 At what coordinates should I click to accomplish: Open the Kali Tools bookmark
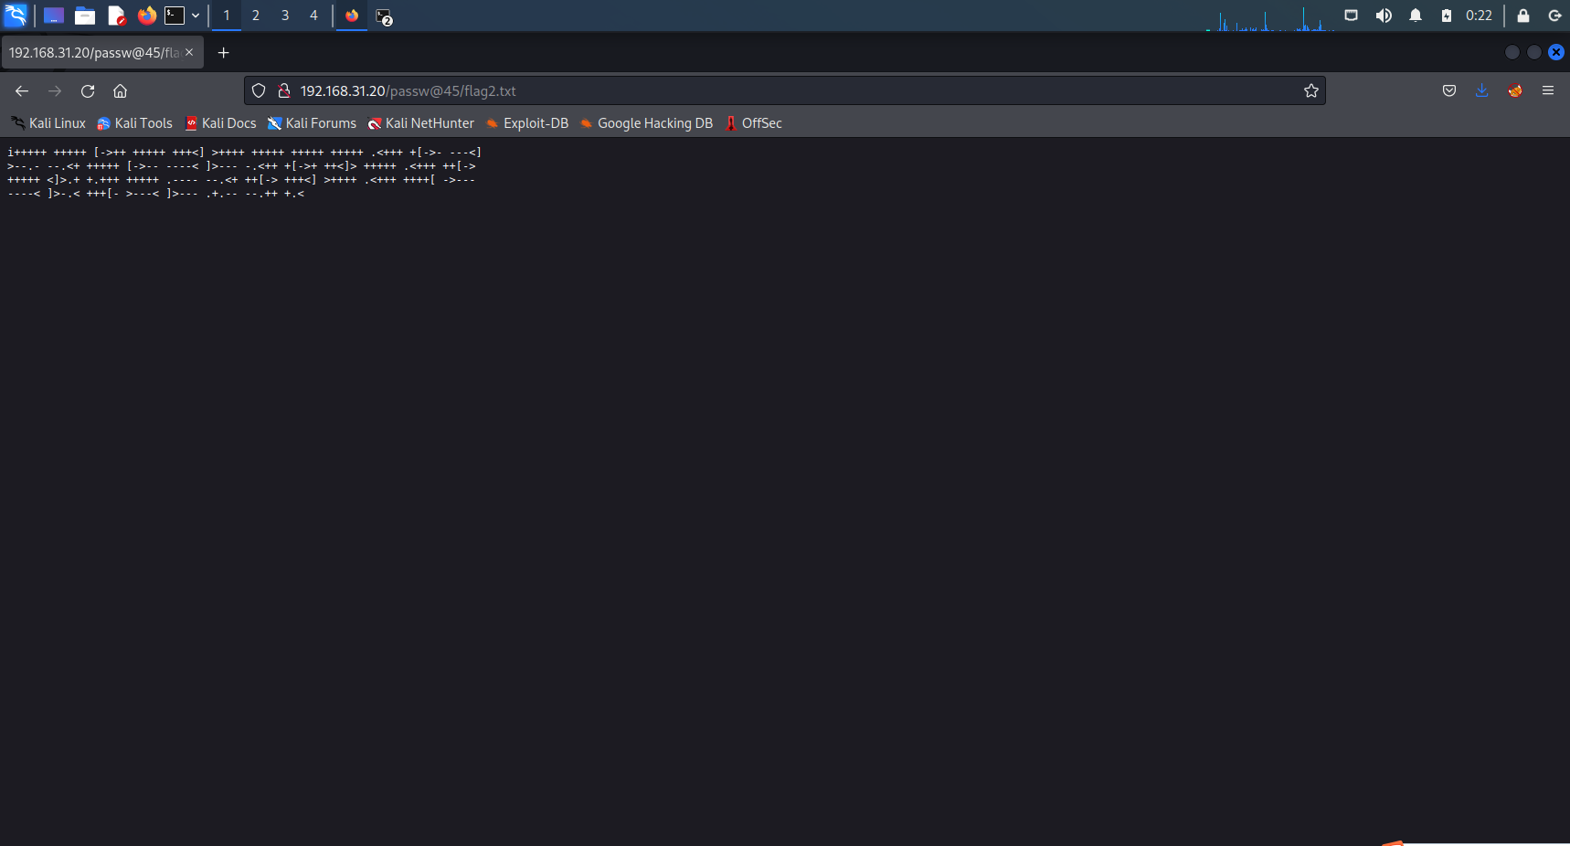(x=134, y=123)
